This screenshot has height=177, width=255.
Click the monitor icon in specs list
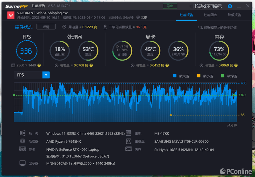click(22, 163)
